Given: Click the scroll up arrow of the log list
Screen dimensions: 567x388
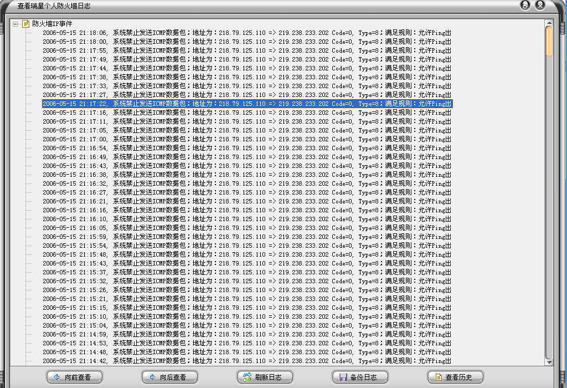Looking at the screenshot, I should (x=549, y=23).
